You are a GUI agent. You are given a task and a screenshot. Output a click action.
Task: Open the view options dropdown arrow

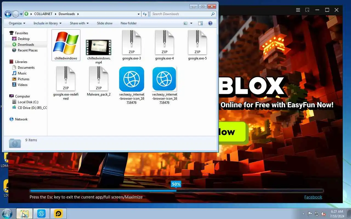pyautogui.click(x=191, y=23)
